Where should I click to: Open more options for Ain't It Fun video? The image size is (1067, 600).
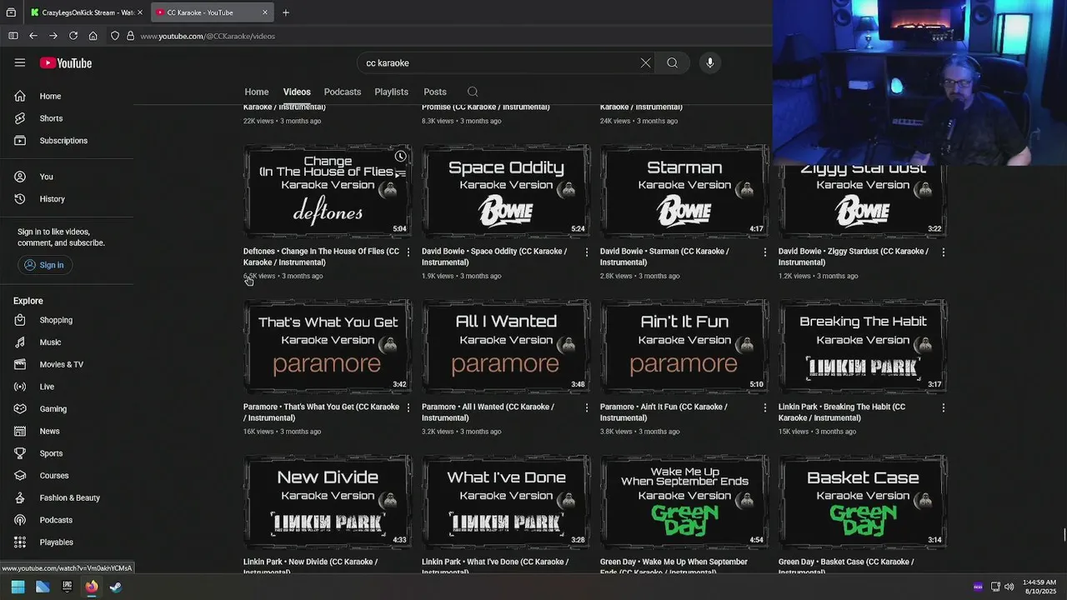765,407
